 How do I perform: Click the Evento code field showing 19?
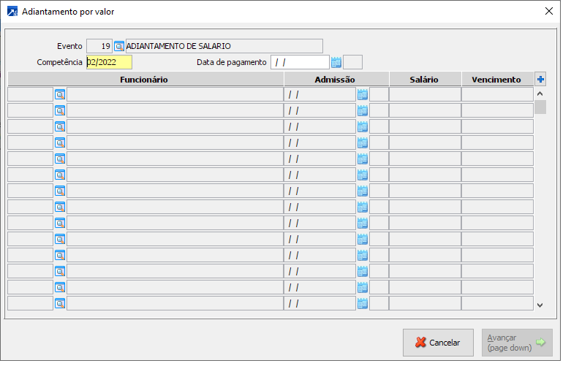(x=99, y=46)
